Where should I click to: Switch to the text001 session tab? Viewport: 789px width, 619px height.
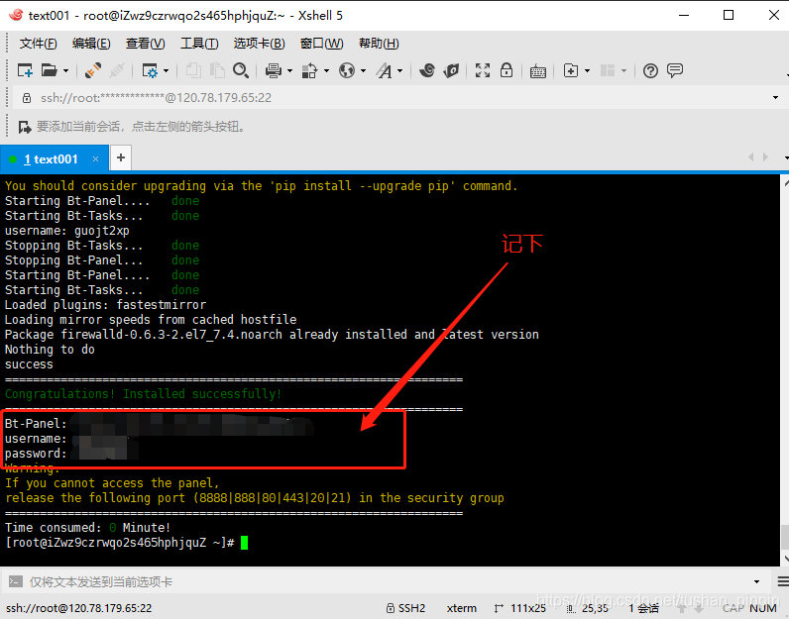[x=50, y=158]
